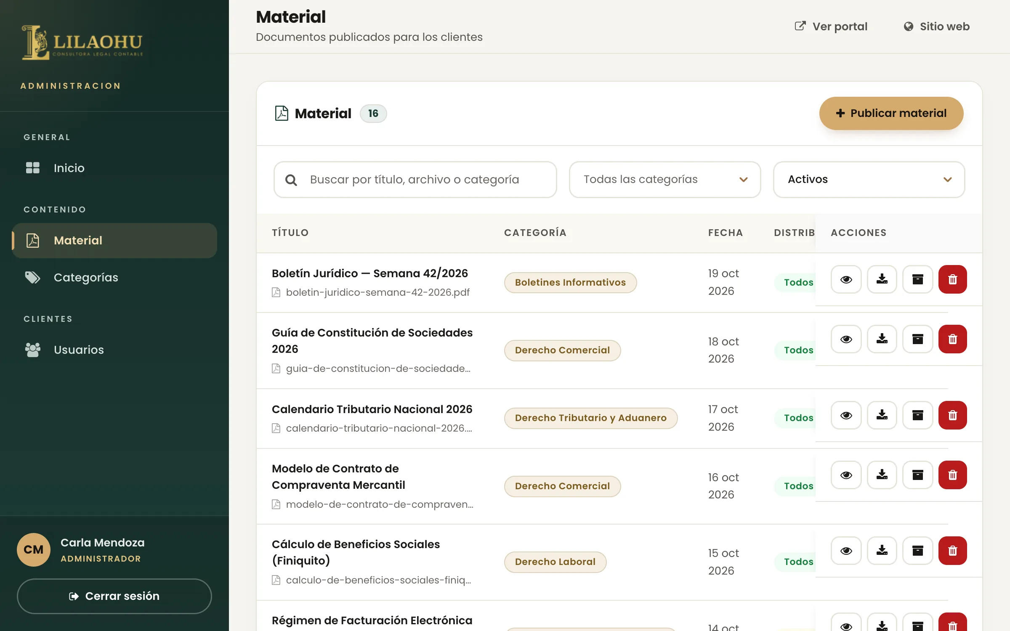Click the Carla Mendoza user name

[x=103, y=543]
